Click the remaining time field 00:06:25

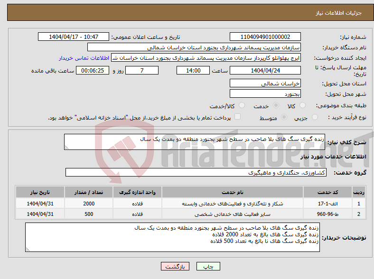click(x=93, y=70)
